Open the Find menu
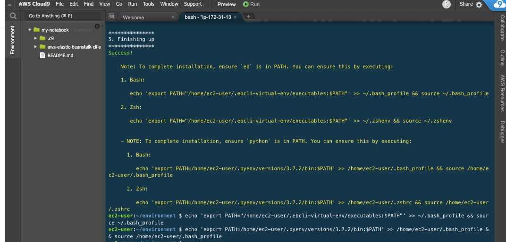 coord(89,4)
